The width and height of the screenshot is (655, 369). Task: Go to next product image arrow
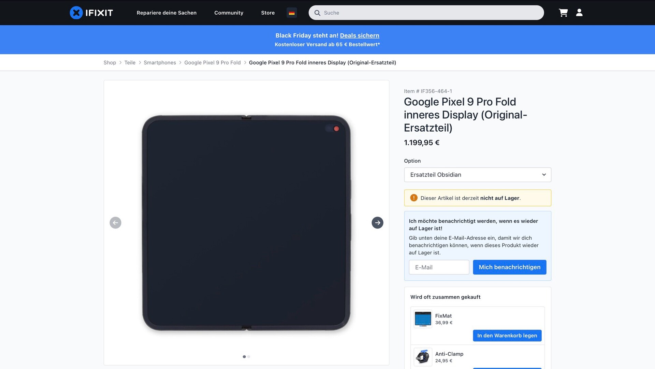click(x=377, y=223)
